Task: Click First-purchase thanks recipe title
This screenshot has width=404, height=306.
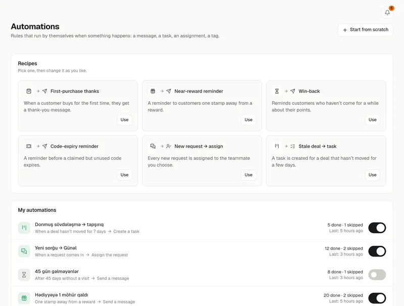Action: coord(75,91)
